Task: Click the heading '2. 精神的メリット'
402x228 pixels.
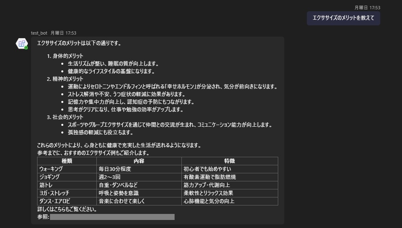Action: 65,79
